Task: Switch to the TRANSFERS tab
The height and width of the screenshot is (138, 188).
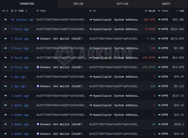Action: (x=27, y=4)
